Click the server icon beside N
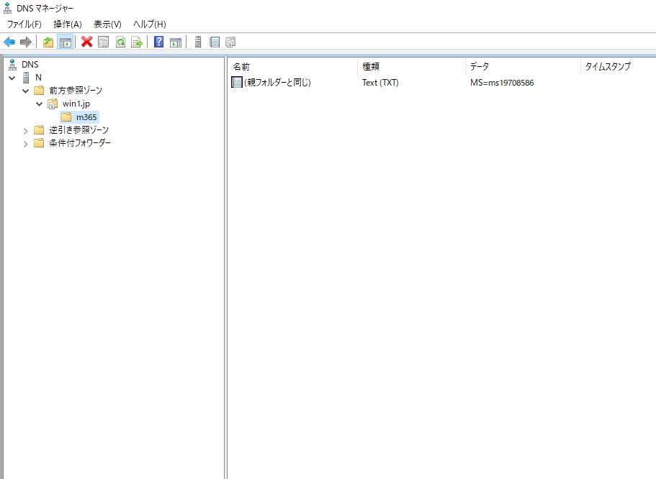The height and width of the screenshot is (479, 656). click(x=26, y=78)
